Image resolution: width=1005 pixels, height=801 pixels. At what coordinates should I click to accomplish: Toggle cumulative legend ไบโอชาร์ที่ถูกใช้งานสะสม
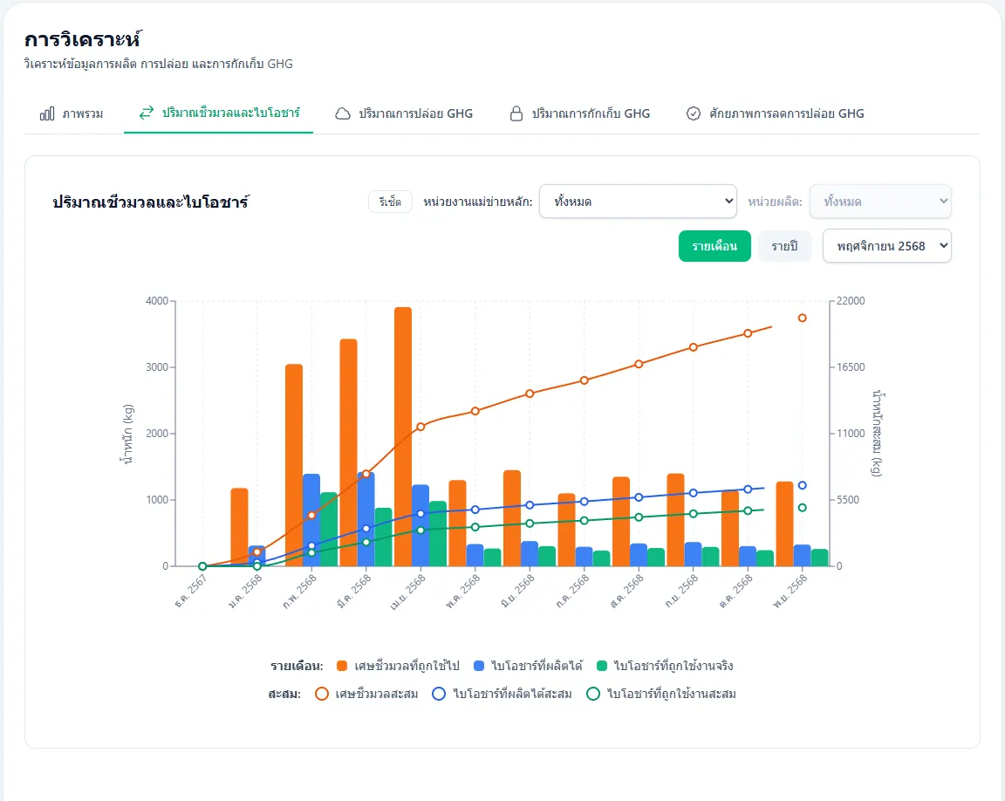point(660,694)
